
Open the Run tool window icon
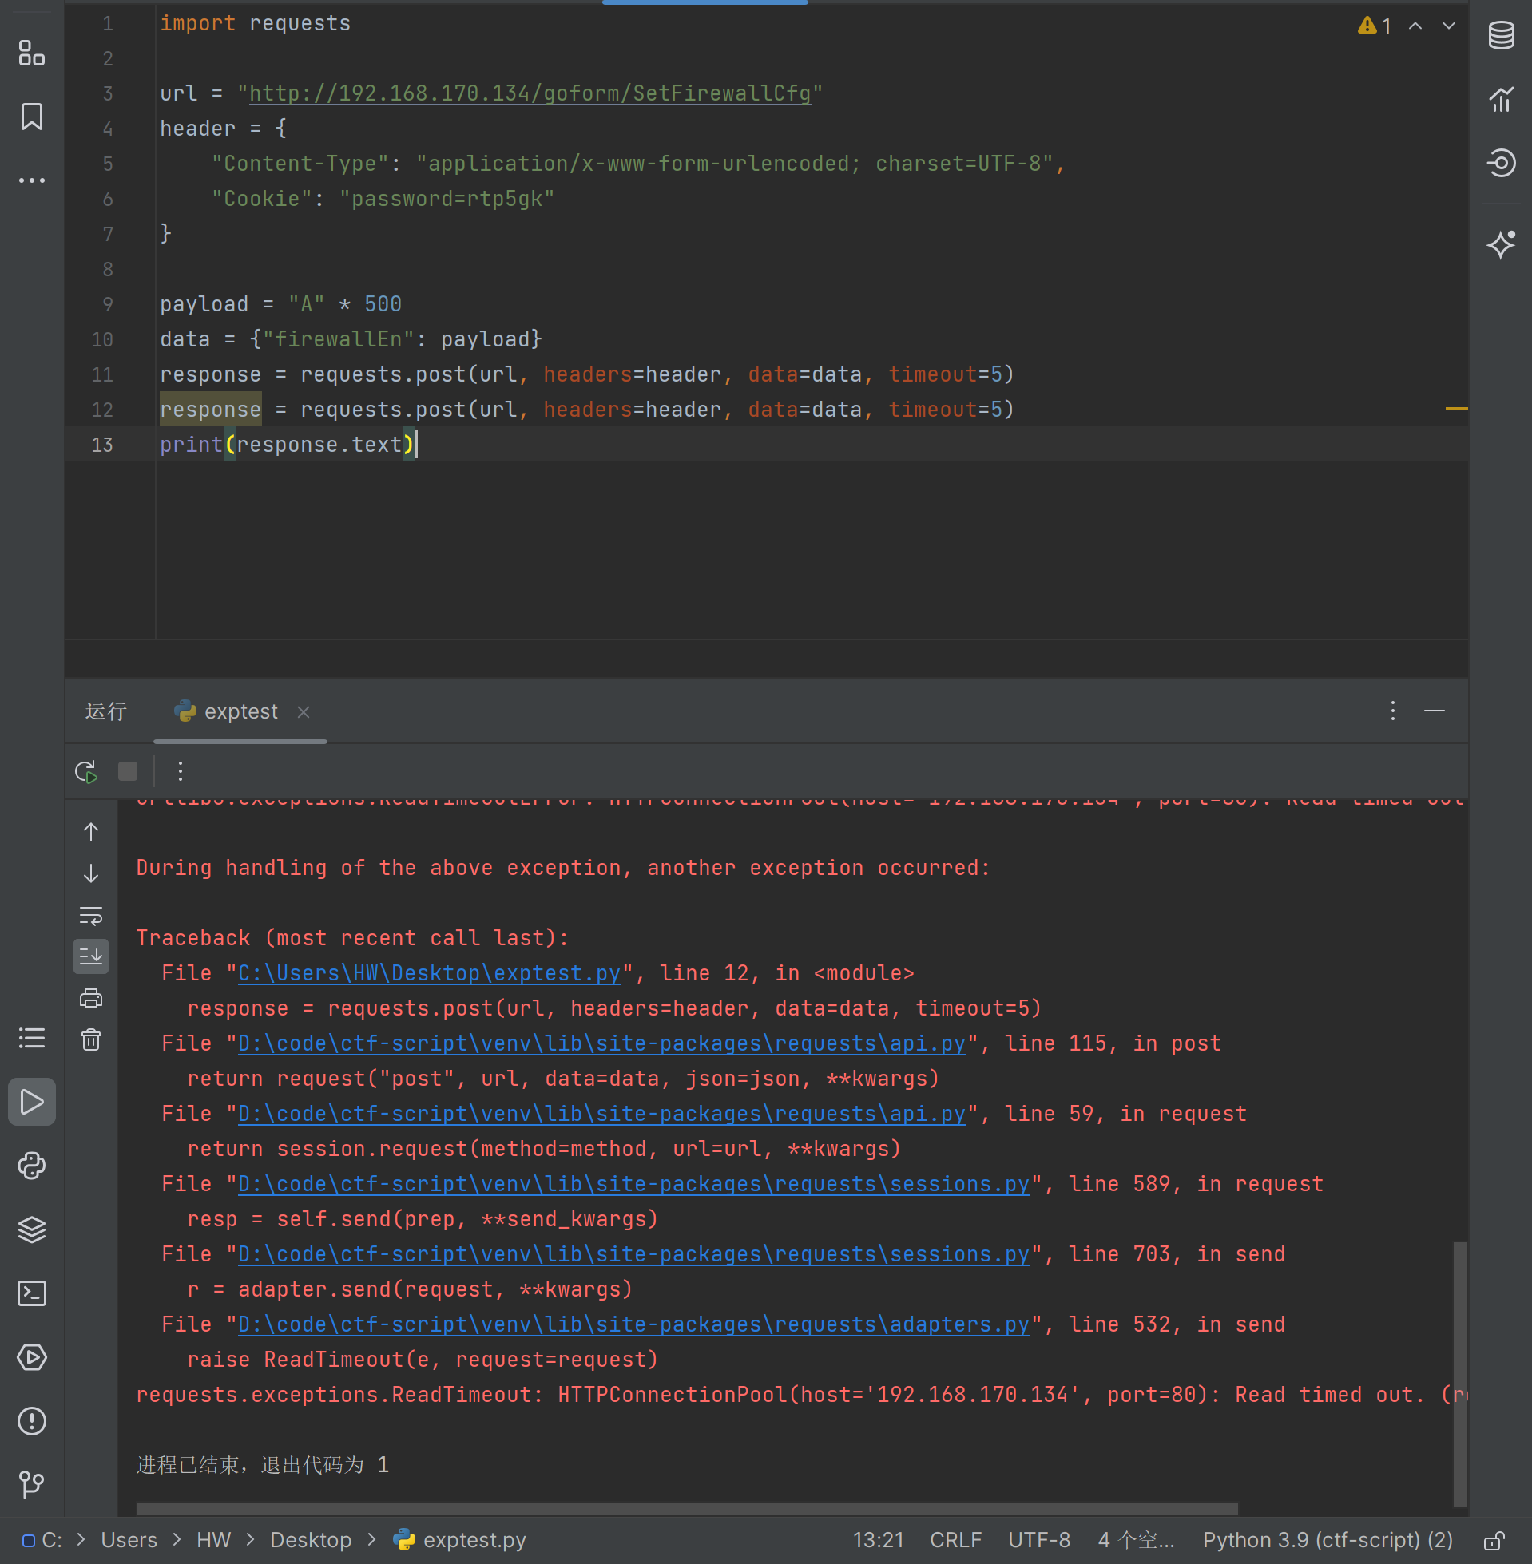(x=31, y=1102)
